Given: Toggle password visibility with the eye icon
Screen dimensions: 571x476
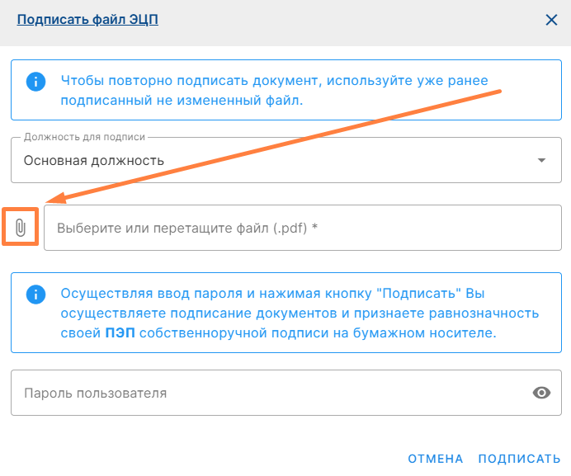Looking at the screenshot, I should [x=541, y=393].
